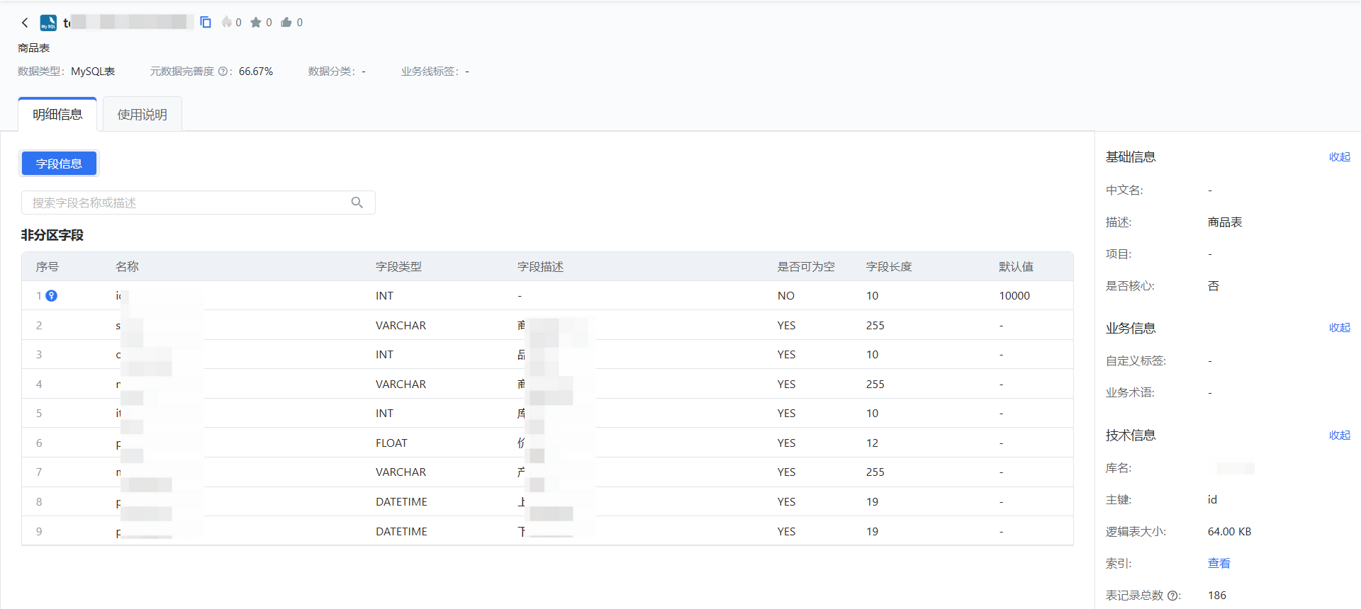Click the 字段类型 column header
Viewport: 1361px width, 609px height.
click(398, 267)
